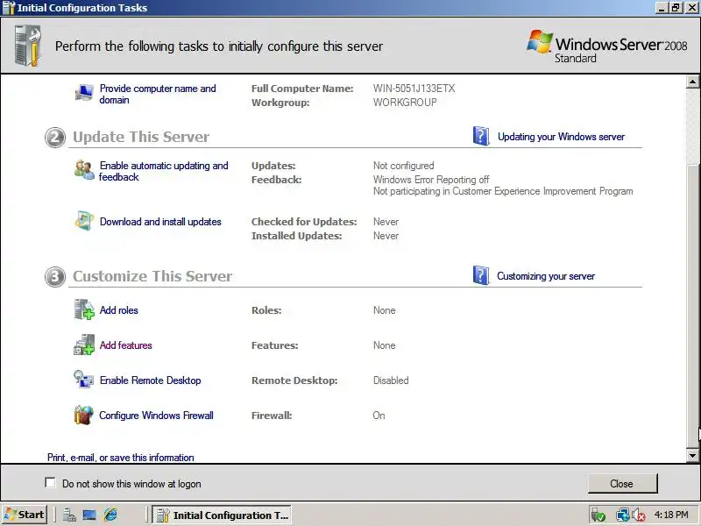Open Customizing your server help link
The image size is (701, 526).
click(x=546, y=276)
